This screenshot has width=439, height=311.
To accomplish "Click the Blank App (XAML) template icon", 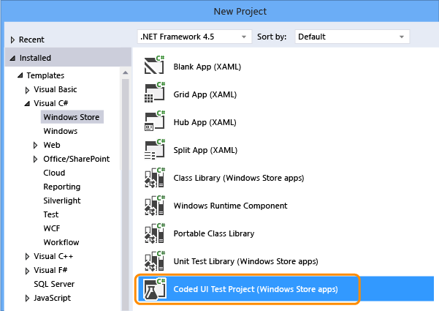I will pos(154,65).
